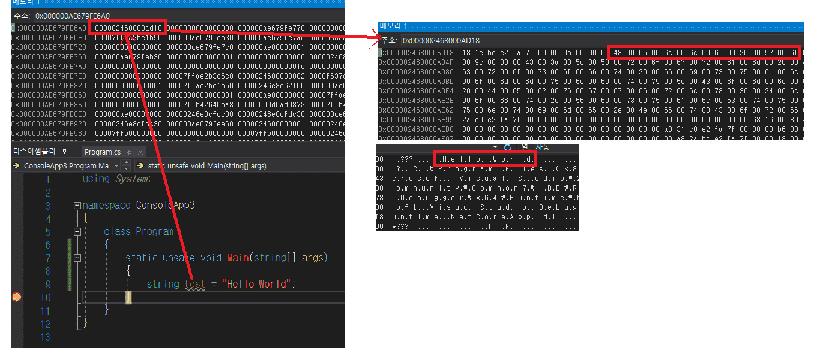This screenshot has width=820, height=350.
Task: Click the icon before ConsoleApp3.Program.Ma
Action: tap(17, 165)
